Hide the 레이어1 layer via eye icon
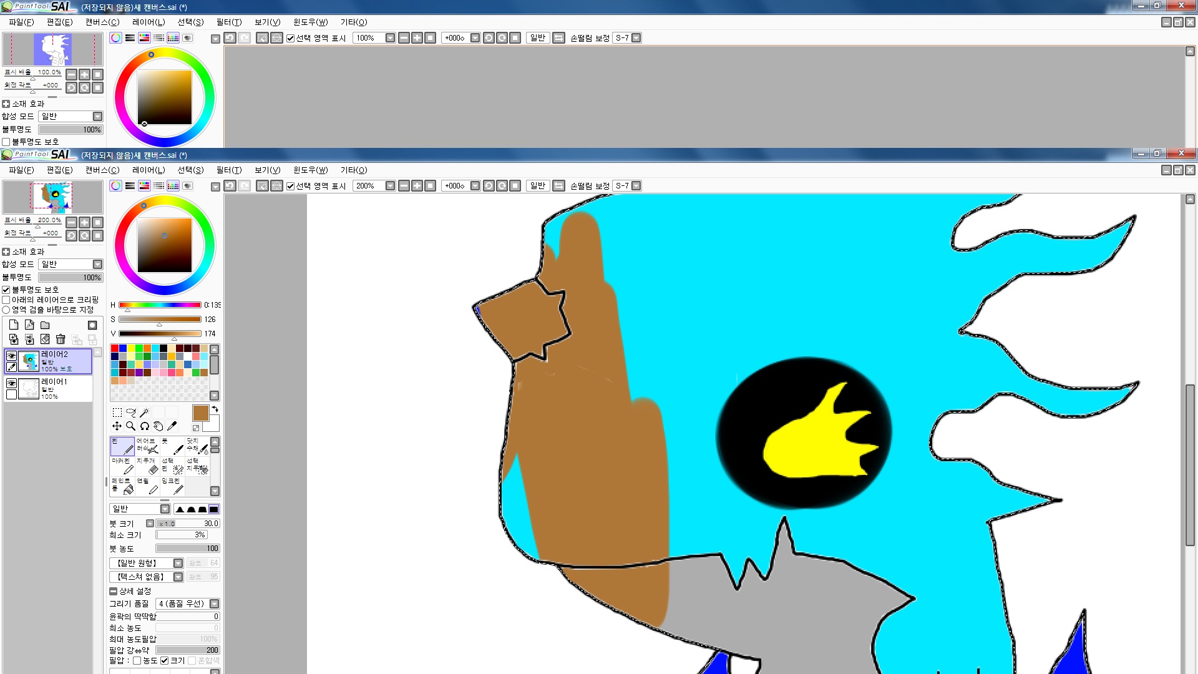This screenshot has height=674, width=1198. click(x=11, y=383)
